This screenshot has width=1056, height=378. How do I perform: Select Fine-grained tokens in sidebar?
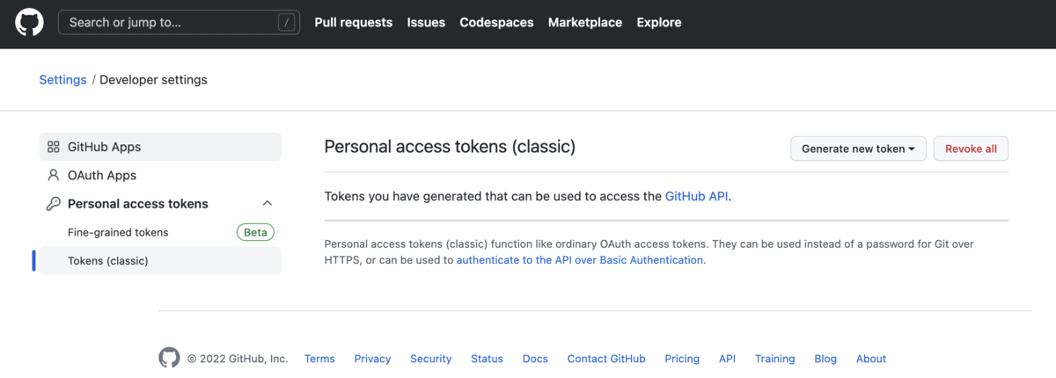pyautogui.click(x=118, y=232)
